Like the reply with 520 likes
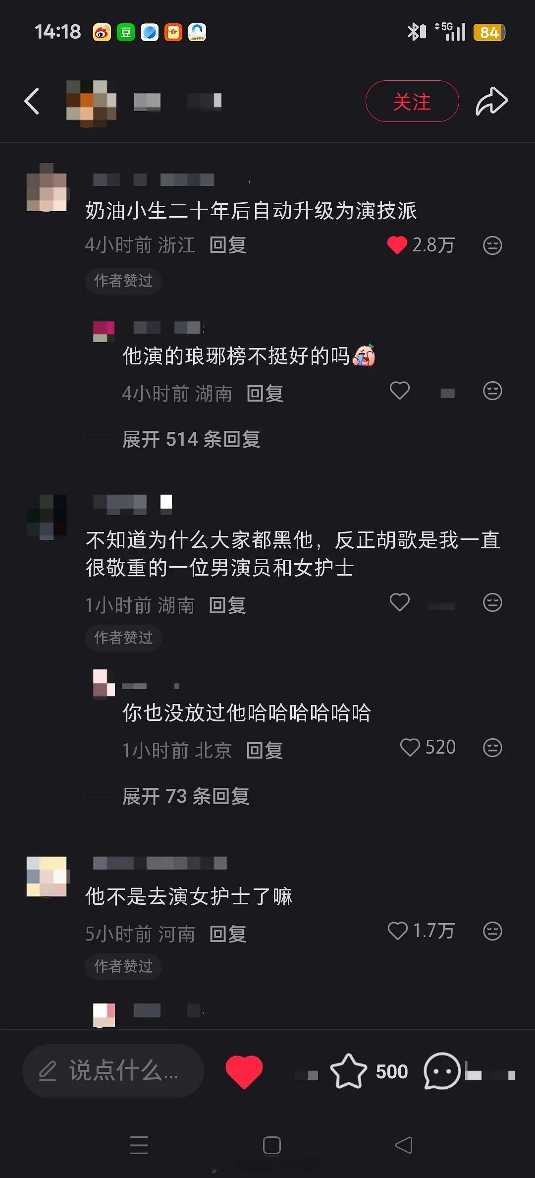This screenshot has height=1178, width=535. 410,747
